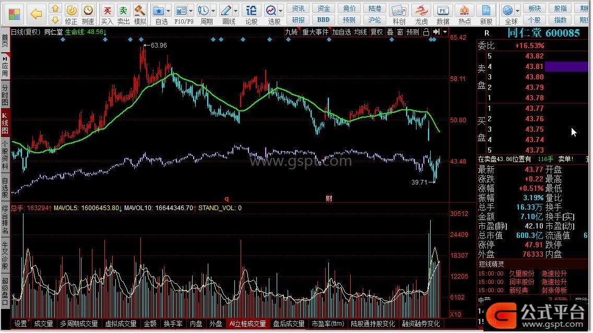Screen dimensions: 593x333
Task: Expand the F10/F9 dropdown arrow
Action: (191, 10)
